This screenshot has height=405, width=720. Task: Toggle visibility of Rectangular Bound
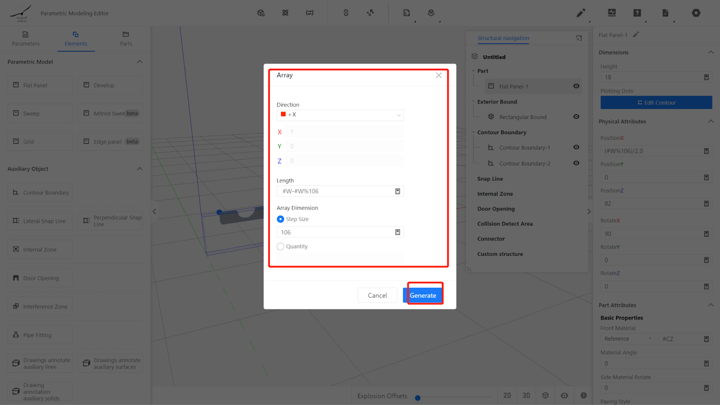[576, 117]
